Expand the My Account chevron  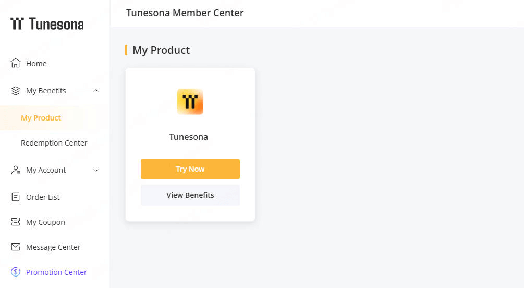96,170
